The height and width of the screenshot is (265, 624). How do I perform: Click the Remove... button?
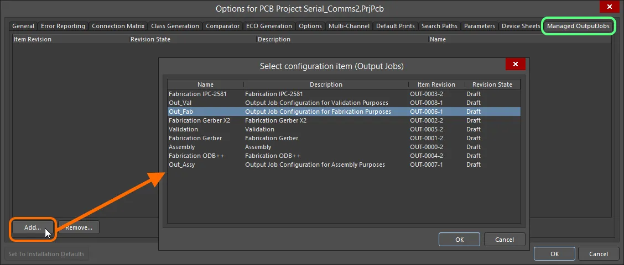click(x=79, y=227)
